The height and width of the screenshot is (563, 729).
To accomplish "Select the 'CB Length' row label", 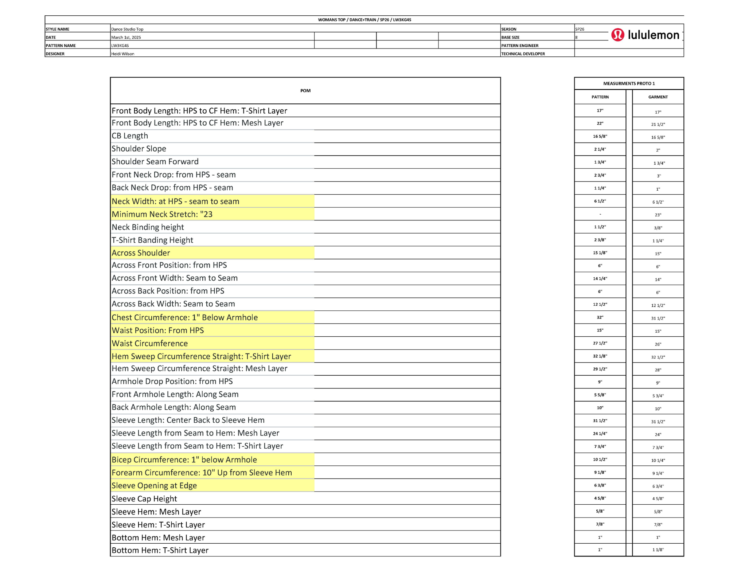I will click(x=130, y=136).
